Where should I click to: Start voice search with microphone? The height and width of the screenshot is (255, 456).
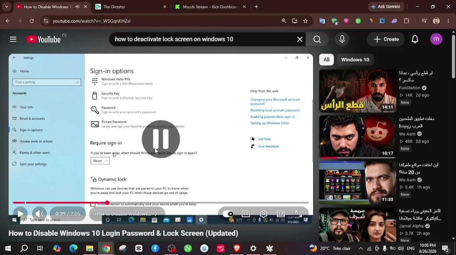pos(342,39)
